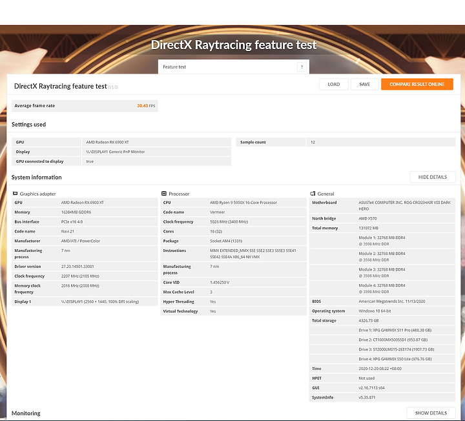Image resolution: width=465 pixels, height=421 pixels.
Task: Collapse system info with HIDE DETAILS
Action: (432, 177)
